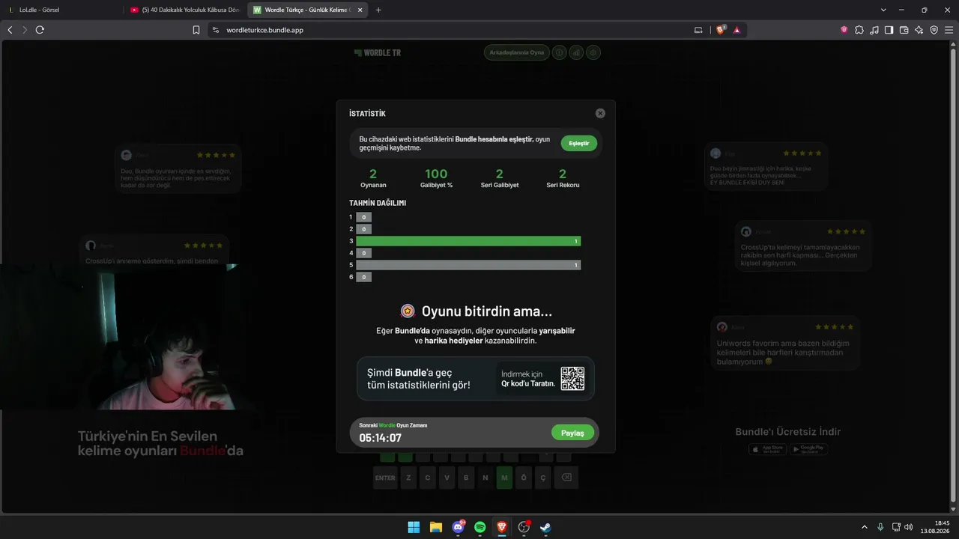
Task: Click the page vertical scrollbar
Action: tap(954, 277)
